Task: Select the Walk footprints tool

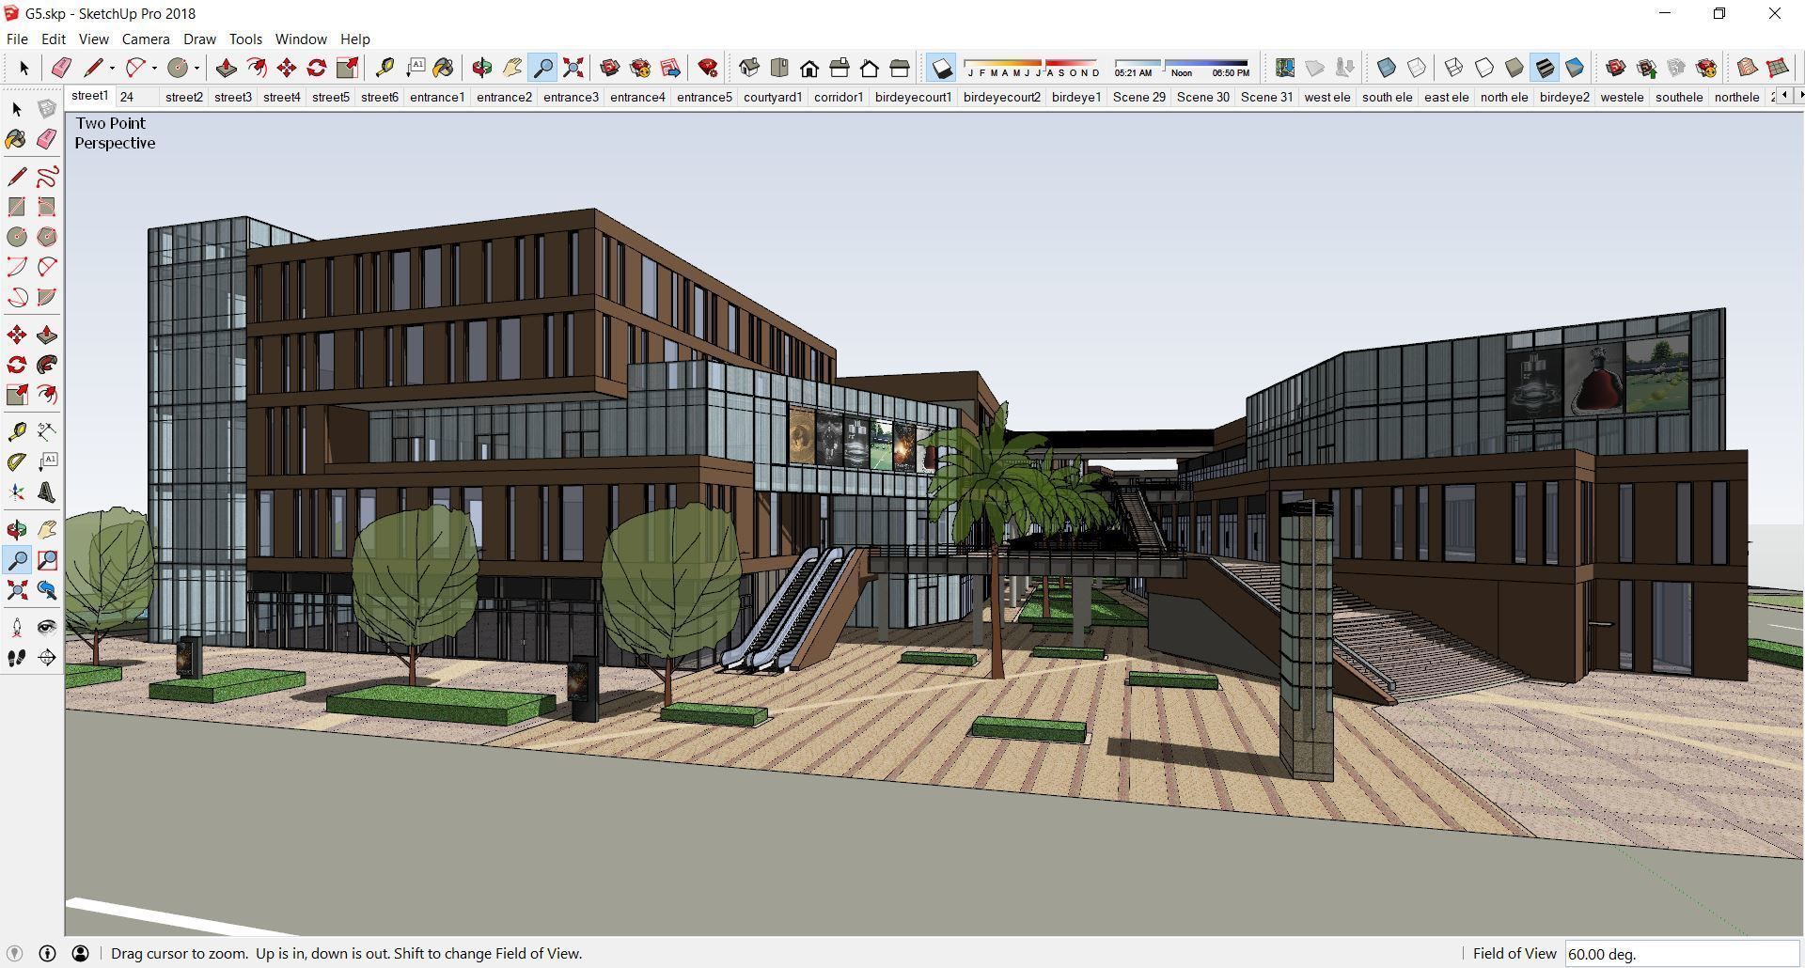Action: [x=17, y=658]
